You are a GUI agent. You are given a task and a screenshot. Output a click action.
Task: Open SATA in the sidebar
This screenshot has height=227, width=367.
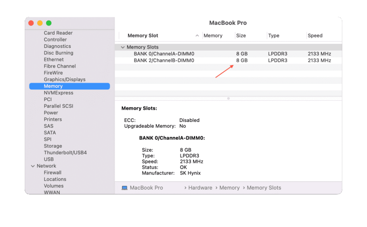(x=50, y=133)
